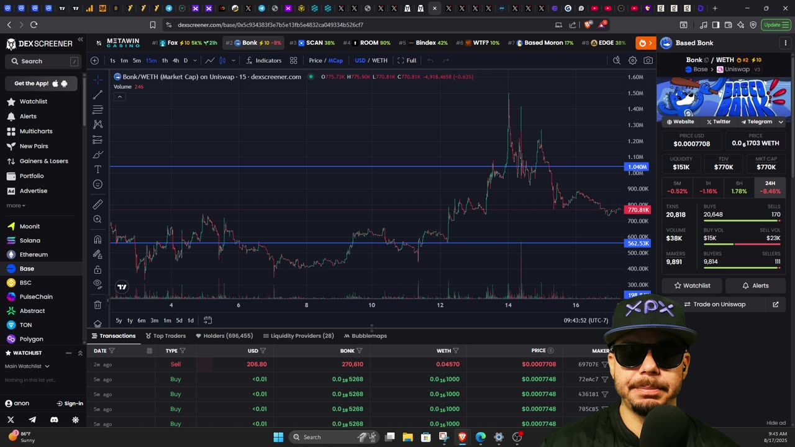
Task: Open price Alerts button in token panel
Action: pos(755,286)
